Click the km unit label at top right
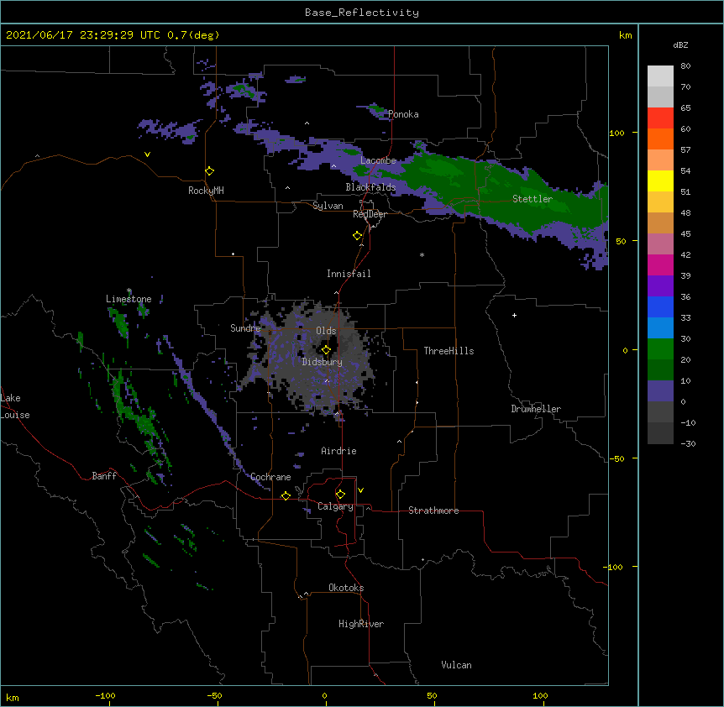The image size is (724, 707). pos(625,35)
